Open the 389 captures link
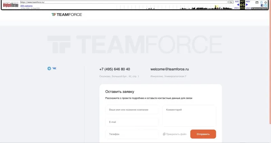 [26, 6]
